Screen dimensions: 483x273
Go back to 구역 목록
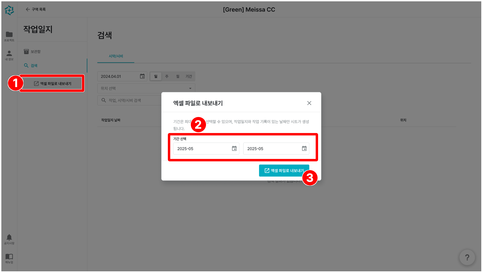tap(36, 9)
